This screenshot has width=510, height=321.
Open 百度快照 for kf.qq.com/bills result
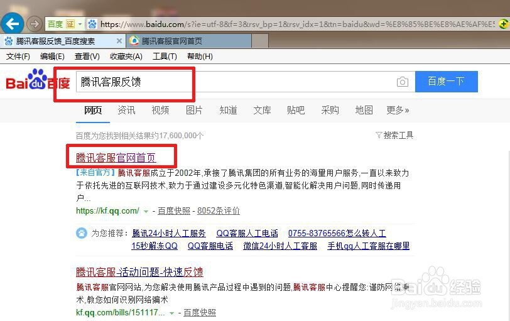(200, 313)
